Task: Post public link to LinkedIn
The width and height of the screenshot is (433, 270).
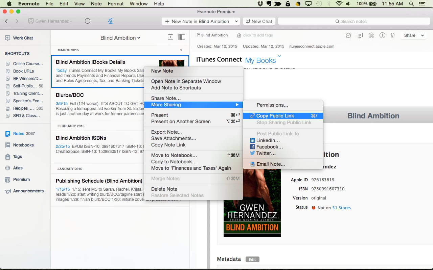Action: click(x=265, y=140)
